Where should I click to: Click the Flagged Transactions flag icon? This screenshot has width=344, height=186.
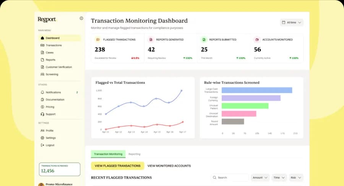tap(98, 40)
